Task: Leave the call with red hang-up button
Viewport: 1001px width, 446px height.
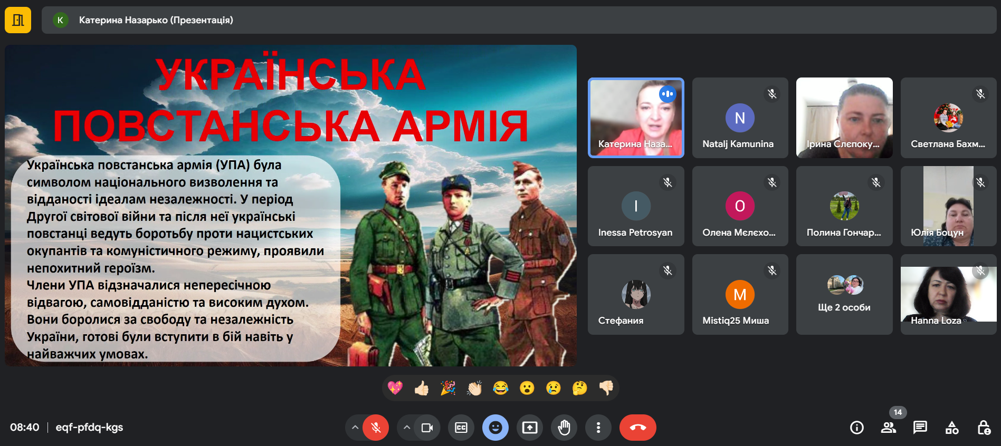Action: 637,428
